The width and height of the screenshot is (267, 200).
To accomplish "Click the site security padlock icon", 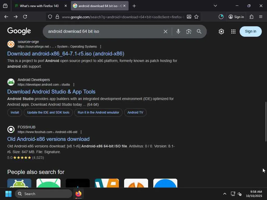I will 57,17.
